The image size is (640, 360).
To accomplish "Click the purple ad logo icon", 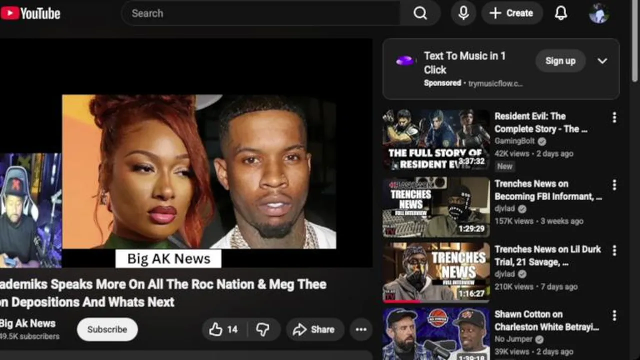I will tap(405, 61).
